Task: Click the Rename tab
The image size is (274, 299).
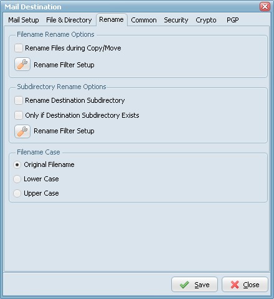Action: tap(111, 20)
